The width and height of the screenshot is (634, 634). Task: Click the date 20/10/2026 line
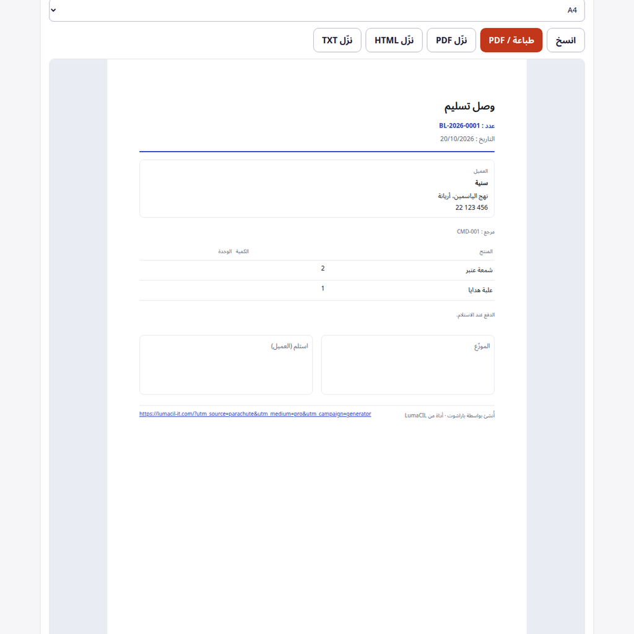467,139
